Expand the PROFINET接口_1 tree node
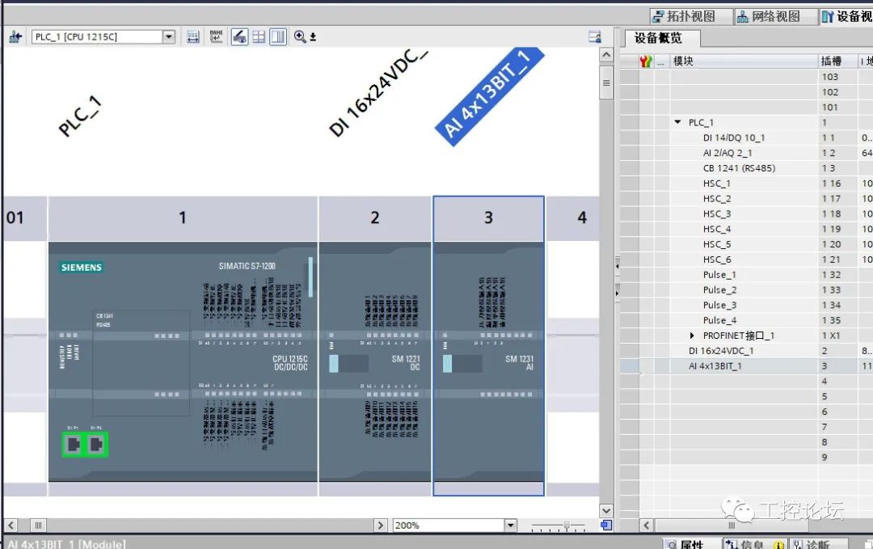Viewport: 873px width, 549px height. 692,336
